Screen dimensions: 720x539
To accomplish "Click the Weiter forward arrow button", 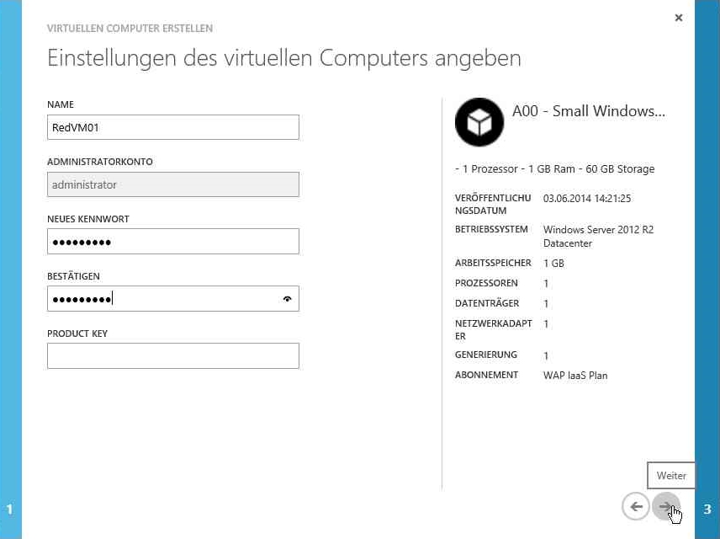I will pyautogui.click(x=665, y=507).
